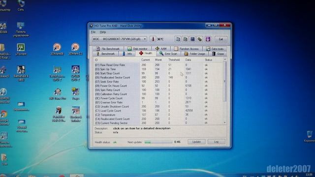
Task: Select the (C2) Temperature row
Action: (158, 115)
